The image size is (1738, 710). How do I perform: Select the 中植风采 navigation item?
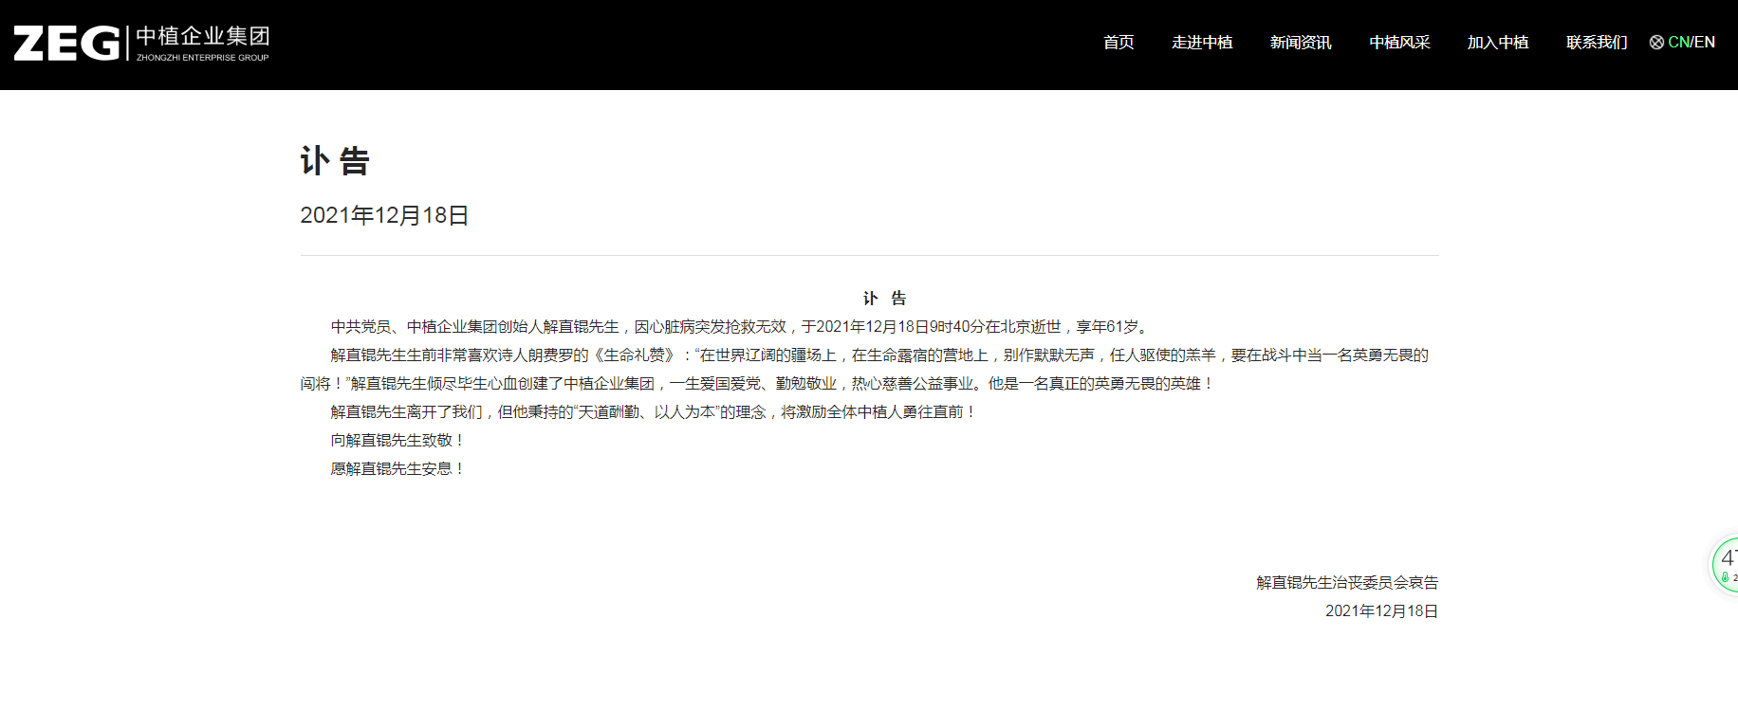[1399, 43]
